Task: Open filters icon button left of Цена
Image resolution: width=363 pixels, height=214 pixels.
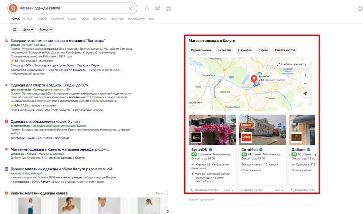Action: (14, 30)
